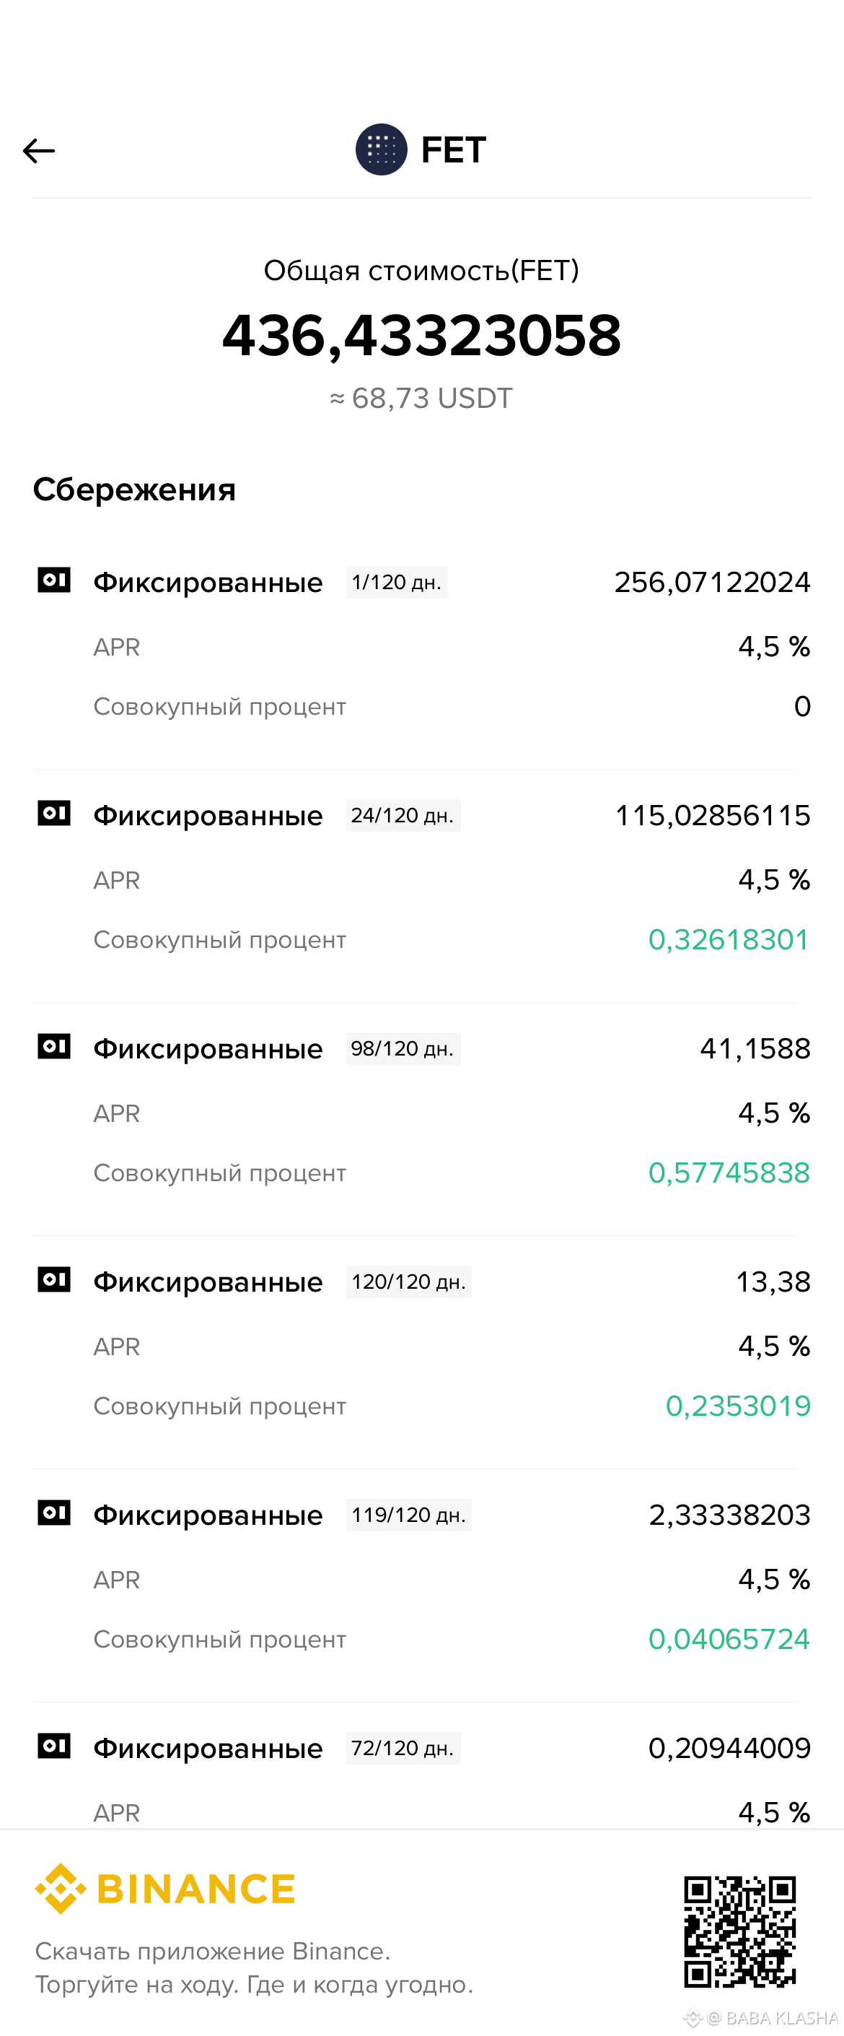844x2036 pixels.
Task: Tap the savings icon beside 120/120 дн. entry
Action: (55, 1279)
